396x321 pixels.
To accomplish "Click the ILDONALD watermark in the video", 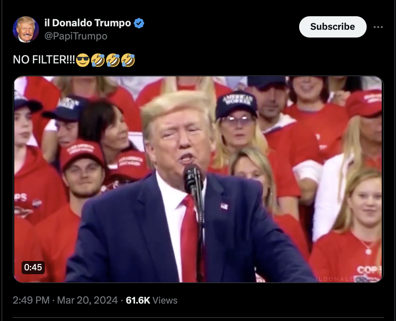I will (335, 279).
